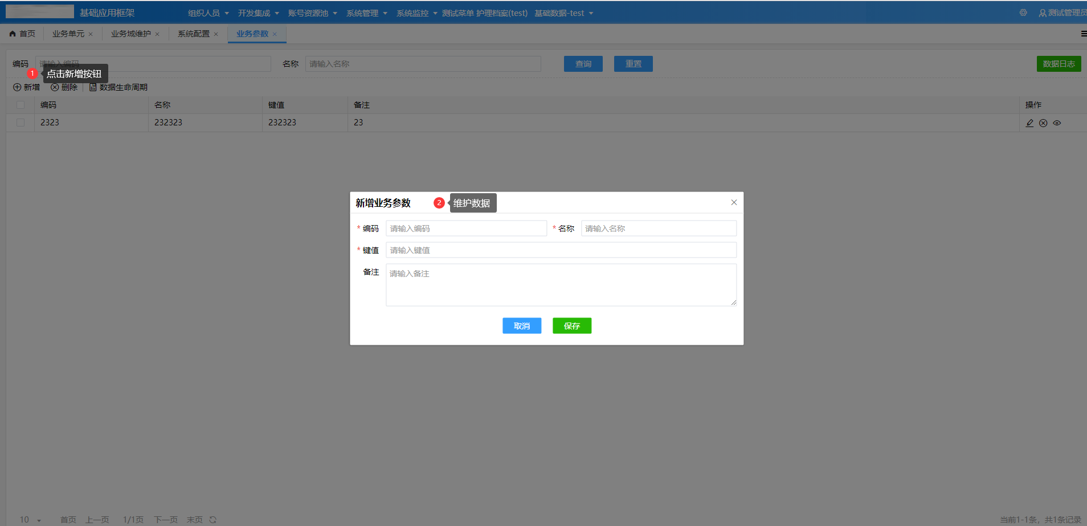Close the 新增业务参数 dialog
1087x526 pixels.
click(734, 202)
